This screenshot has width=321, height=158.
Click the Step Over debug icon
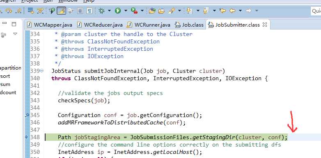click(9, 11)
